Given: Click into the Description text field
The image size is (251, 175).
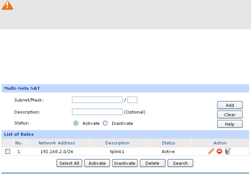Looking at the screenshot, I should [x=97, y=112].
